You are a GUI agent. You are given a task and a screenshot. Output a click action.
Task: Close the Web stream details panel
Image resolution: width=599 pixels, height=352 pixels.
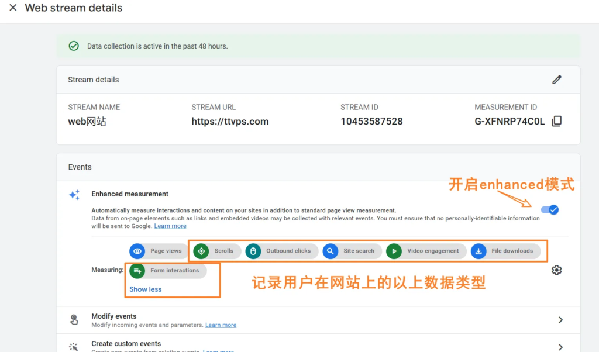pyautogui.click(x=13, y=8)
